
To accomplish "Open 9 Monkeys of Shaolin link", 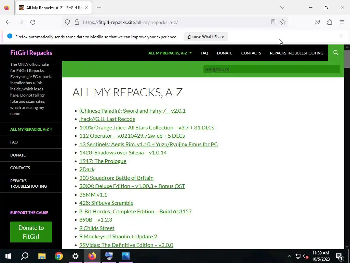I will tap(118, 236).
